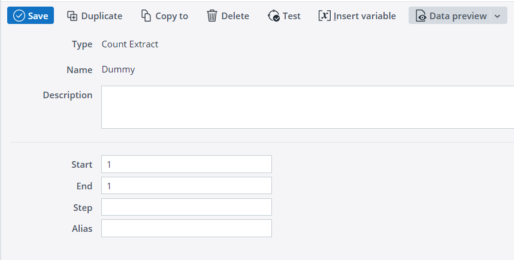Focus the Description text area
Screen dimensions: 514x260
pos(307,107)
